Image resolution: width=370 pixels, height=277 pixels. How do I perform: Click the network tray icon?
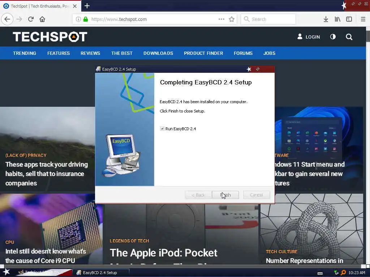(336, 273)
